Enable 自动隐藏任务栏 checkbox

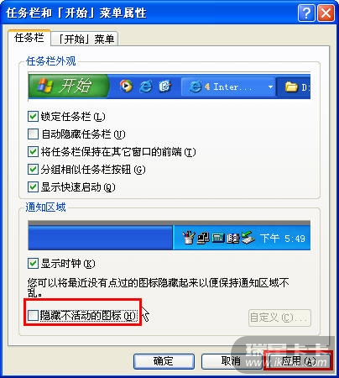(33, 134)
